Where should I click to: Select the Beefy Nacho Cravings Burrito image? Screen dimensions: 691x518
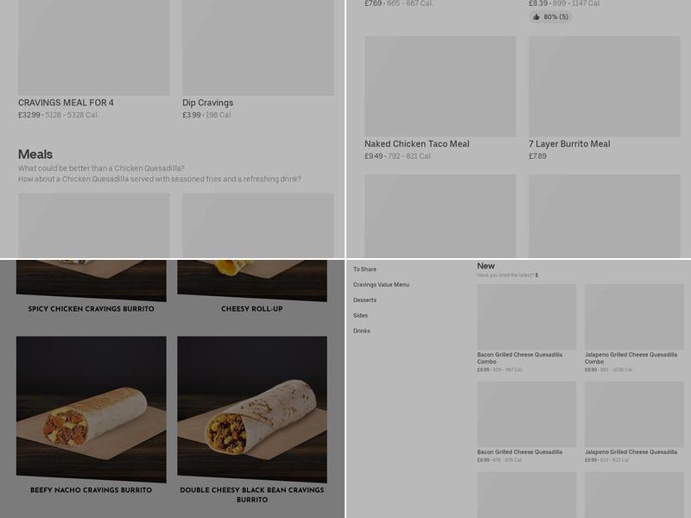pyautogui.click(x=92, y=409)
